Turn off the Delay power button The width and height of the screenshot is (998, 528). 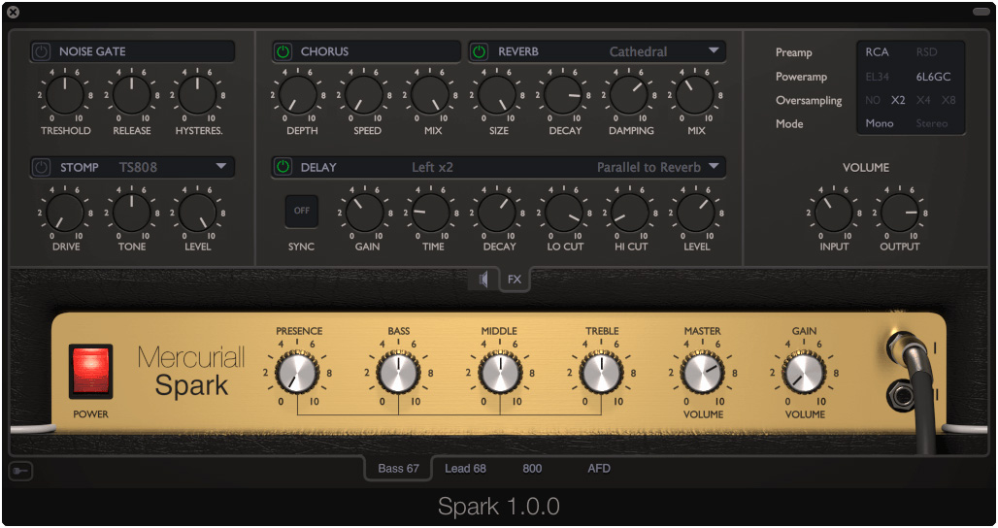(x=283, y=167)
